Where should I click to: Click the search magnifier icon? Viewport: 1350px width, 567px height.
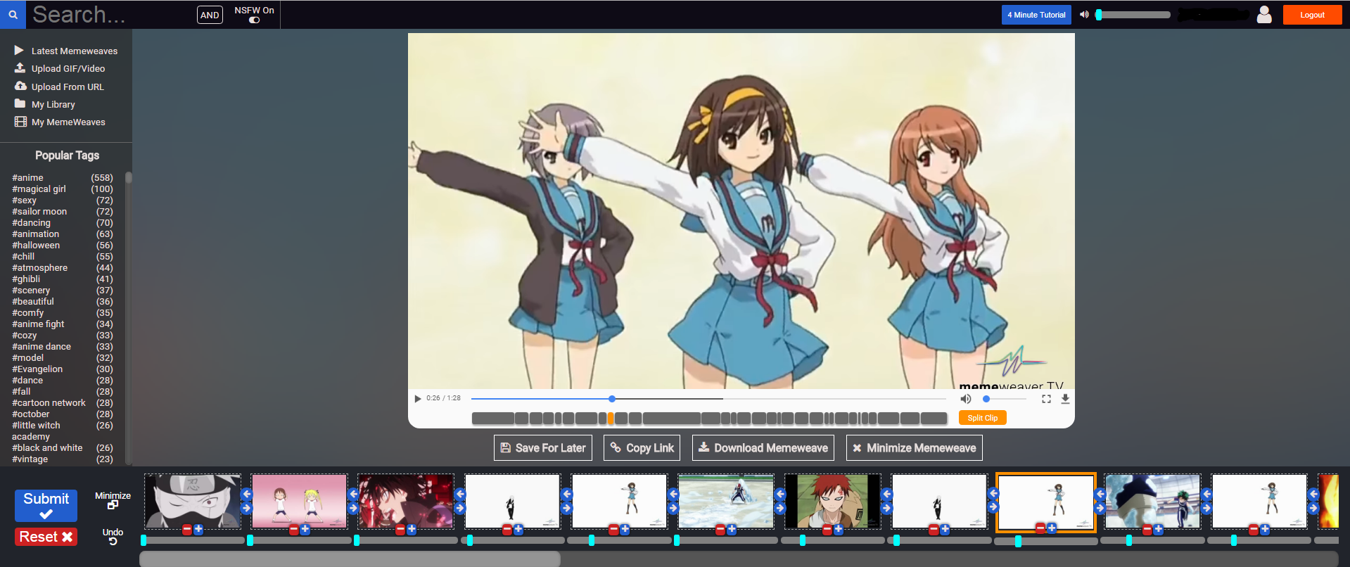(x=13, y=15)
